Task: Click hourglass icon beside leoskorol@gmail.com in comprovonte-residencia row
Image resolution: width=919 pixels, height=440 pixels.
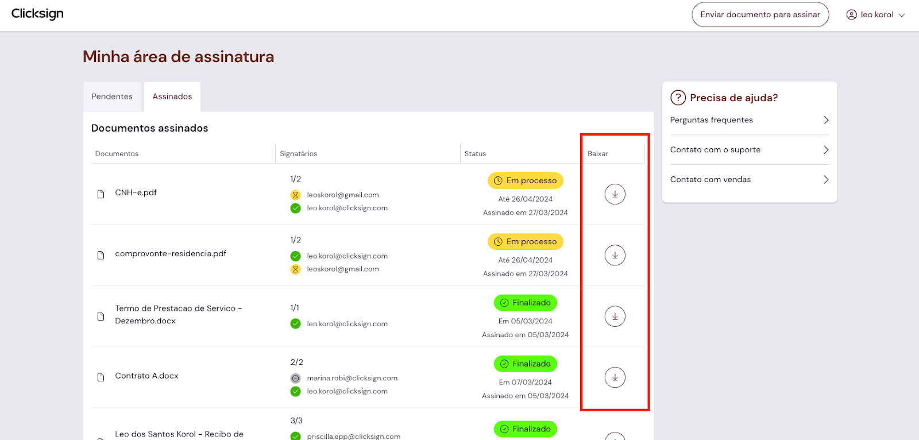Action: pos(295,269)
